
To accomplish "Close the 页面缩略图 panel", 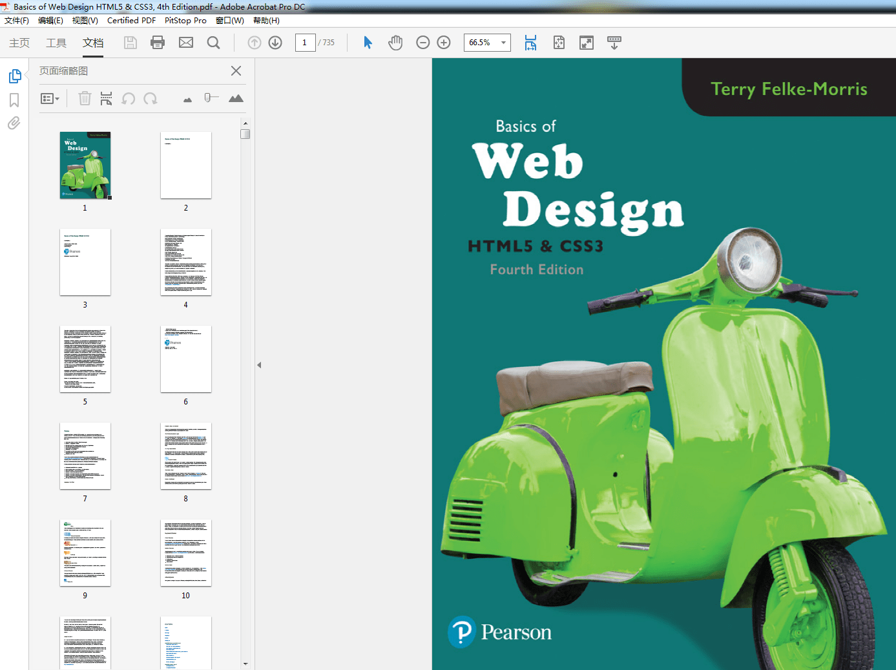I will click(x=236, y=71).
